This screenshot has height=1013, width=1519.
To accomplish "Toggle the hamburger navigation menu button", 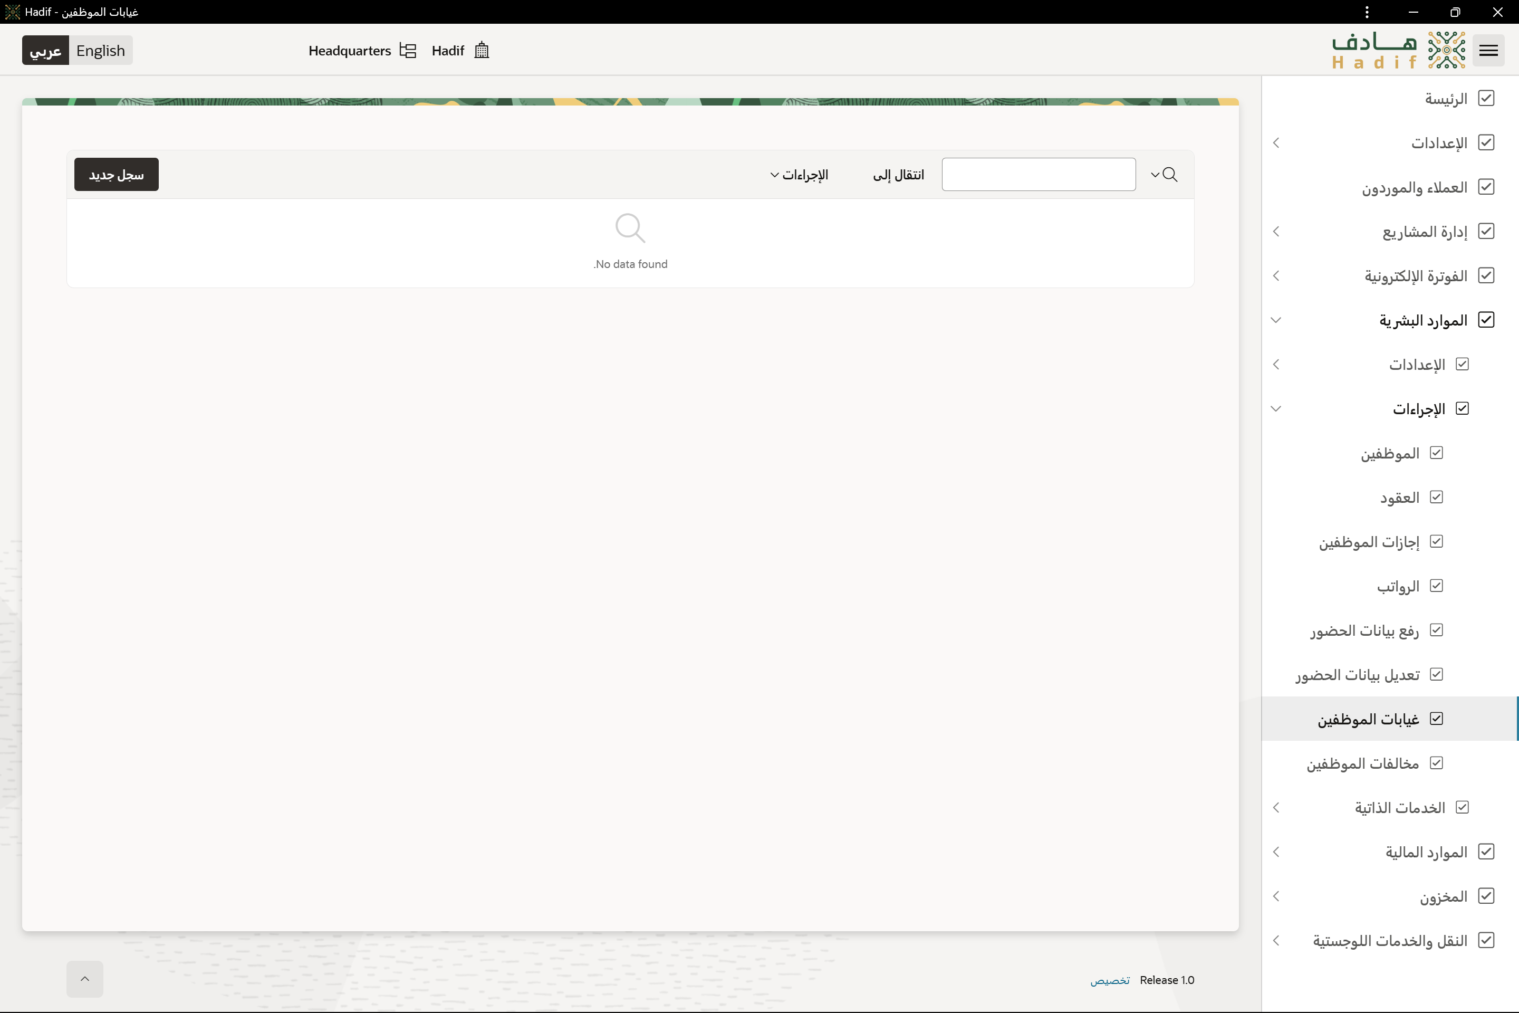I will coord(1488,51).
